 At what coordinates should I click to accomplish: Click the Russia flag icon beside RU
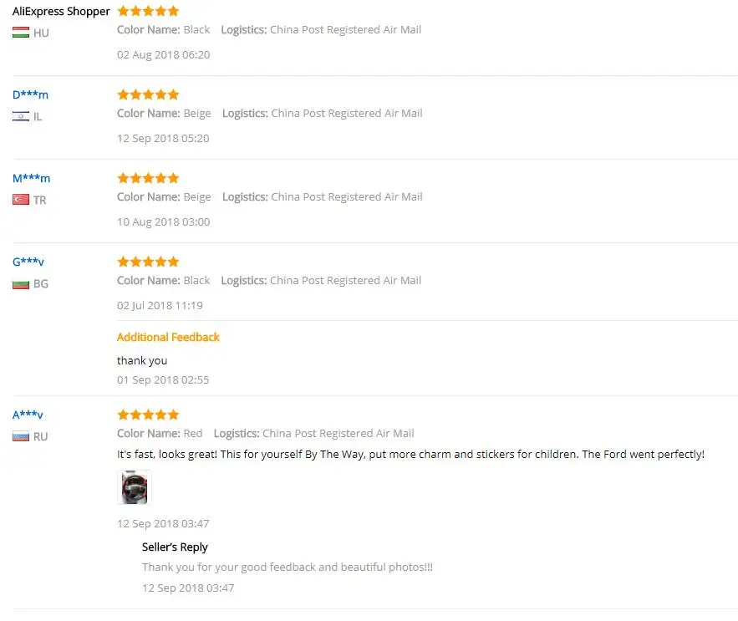(x=21, y=436)
